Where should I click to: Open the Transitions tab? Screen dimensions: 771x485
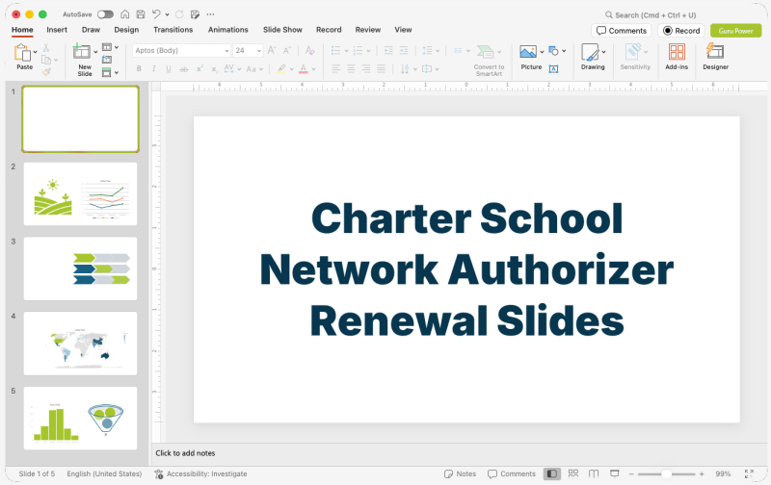click(x=173, y=30)
